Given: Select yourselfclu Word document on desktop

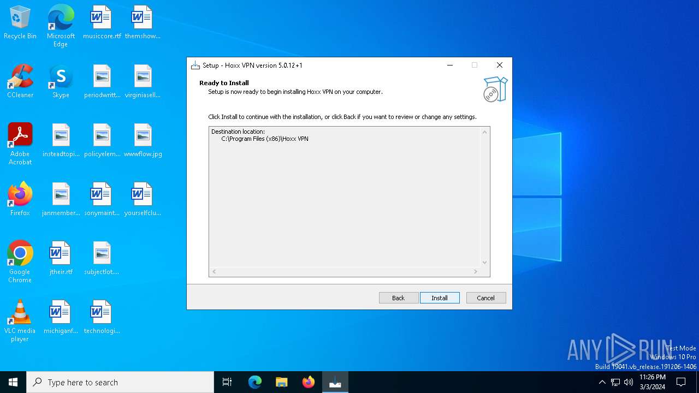Looking at the screenshot, I should [x=143, y=200].
